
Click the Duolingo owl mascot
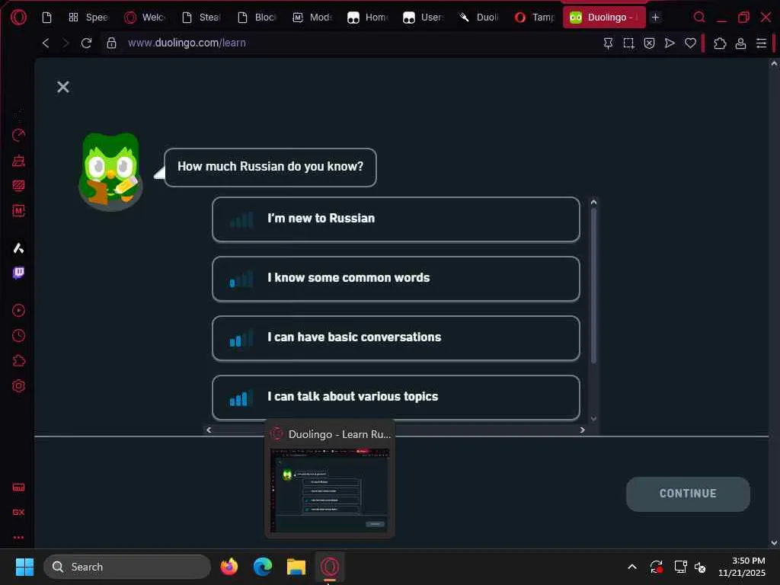tap(110, 171)
